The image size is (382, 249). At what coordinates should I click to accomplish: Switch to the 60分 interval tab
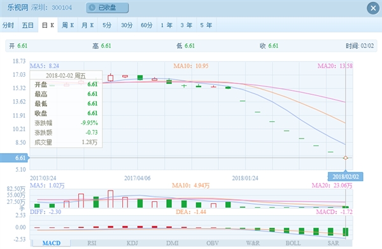(146, 25)
